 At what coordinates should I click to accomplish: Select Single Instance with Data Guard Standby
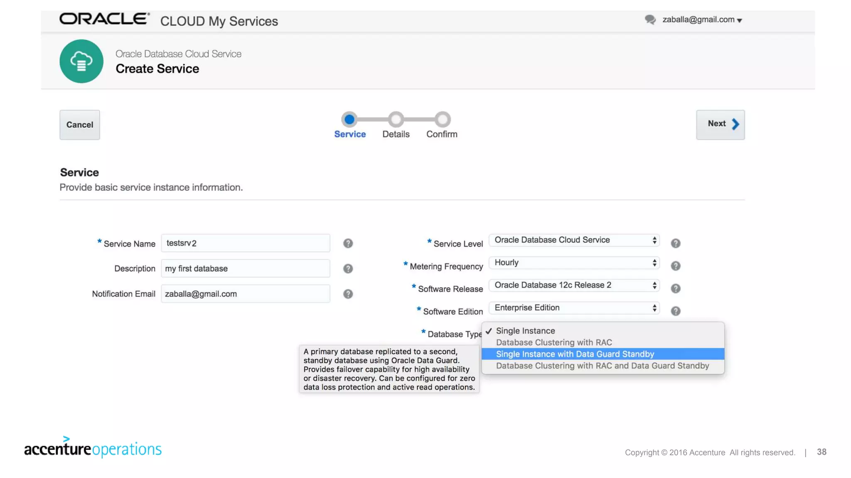click(x=575, y=354)
